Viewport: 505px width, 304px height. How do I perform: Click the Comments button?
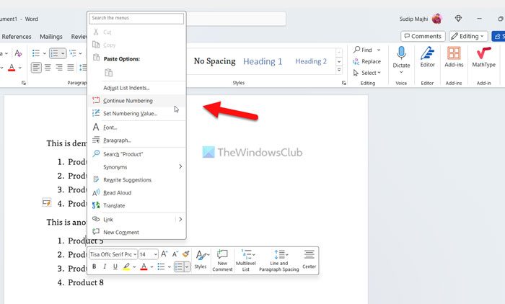point(423,36)
